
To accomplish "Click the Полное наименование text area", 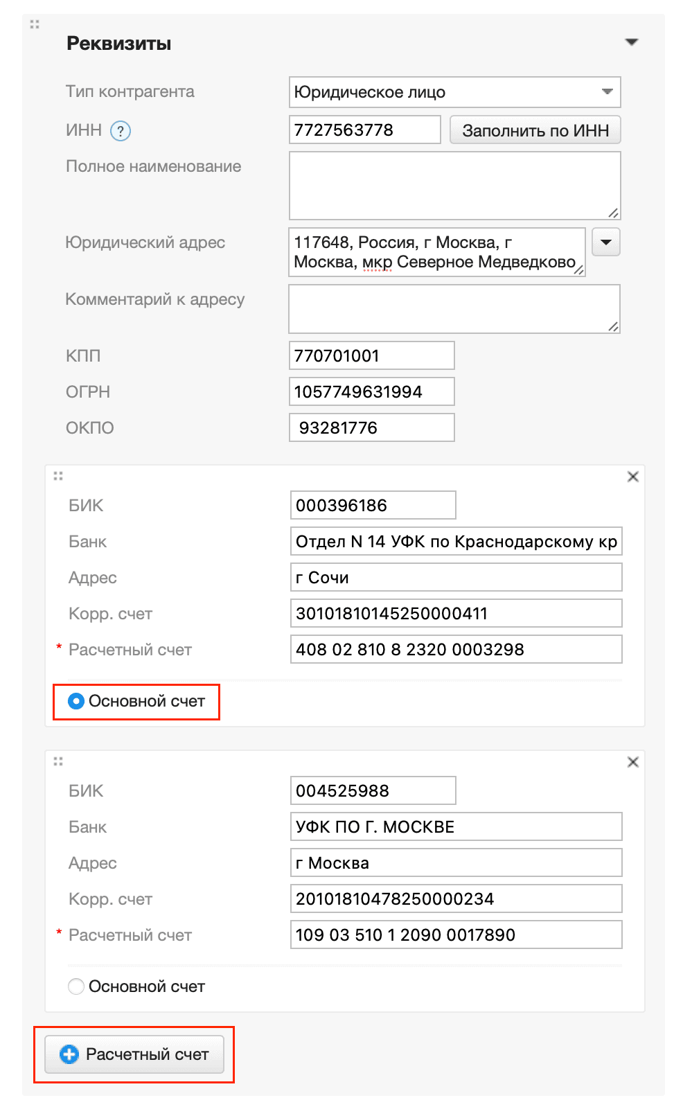I will [x=454, y=186].
